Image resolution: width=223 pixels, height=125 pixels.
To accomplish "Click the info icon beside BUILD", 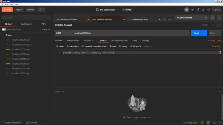I will [x=218, y=25].
